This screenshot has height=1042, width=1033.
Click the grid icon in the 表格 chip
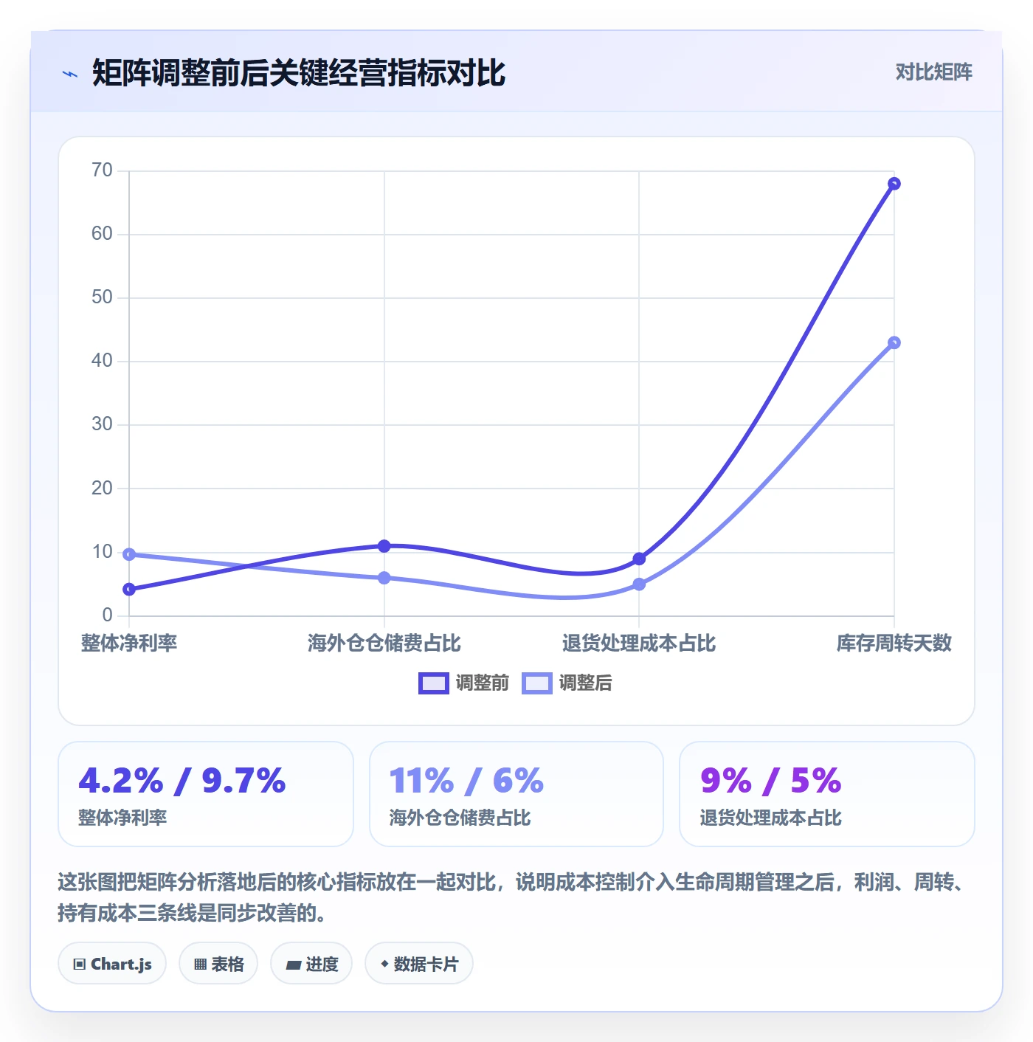[x=200, y=964]
